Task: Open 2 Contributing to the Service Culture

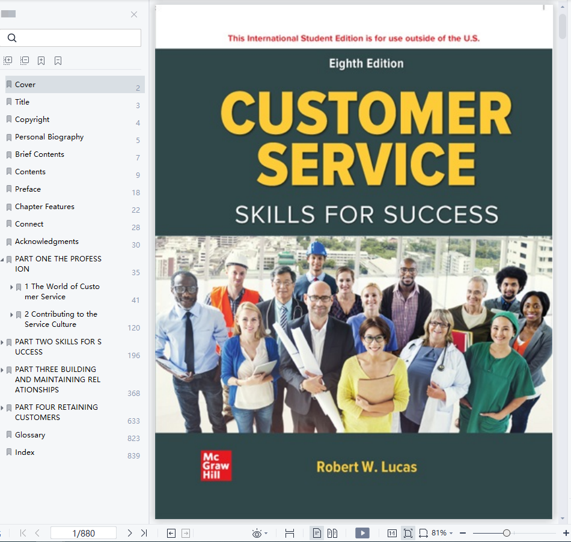Action: point(61,319)
